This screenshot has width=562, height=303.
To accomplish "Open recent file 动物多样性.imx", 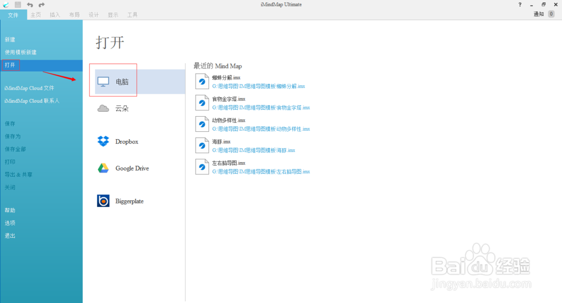I will click(229, 121).
